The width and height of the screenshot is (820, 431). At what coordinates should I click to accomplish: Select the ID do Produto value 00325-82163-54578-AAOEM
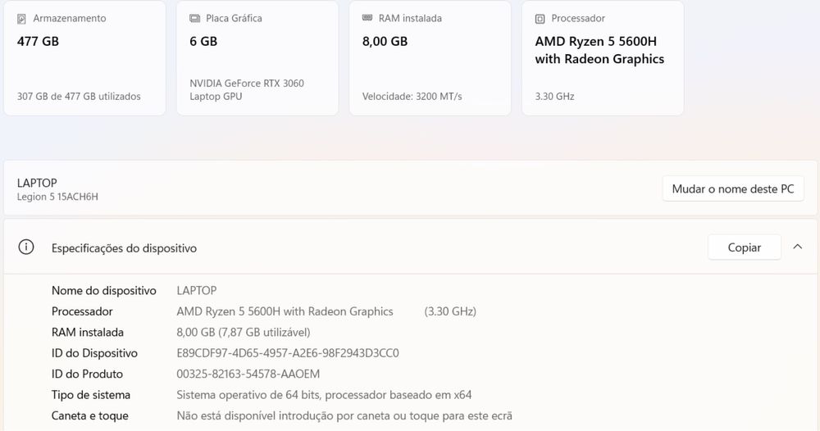point(248,374)
